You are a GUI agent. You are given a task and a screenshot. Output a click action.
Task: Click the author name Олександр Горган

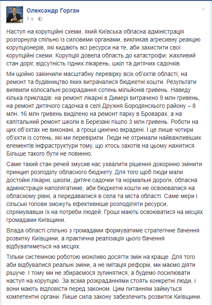tap(53, 10)
